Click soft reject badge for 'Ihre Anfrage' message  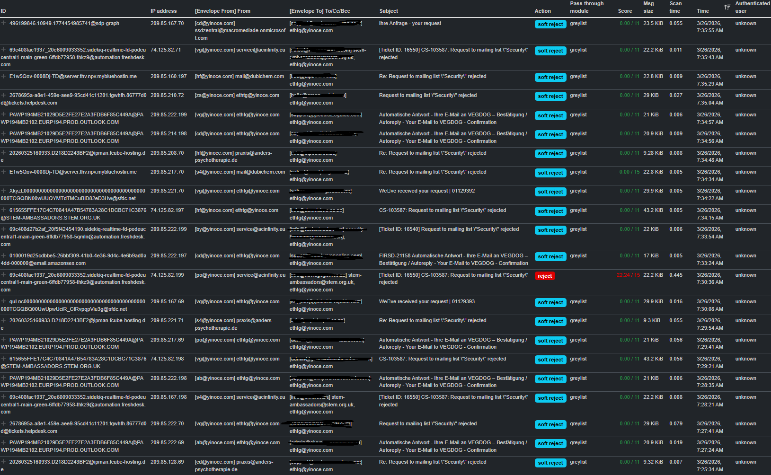[550, 24]
